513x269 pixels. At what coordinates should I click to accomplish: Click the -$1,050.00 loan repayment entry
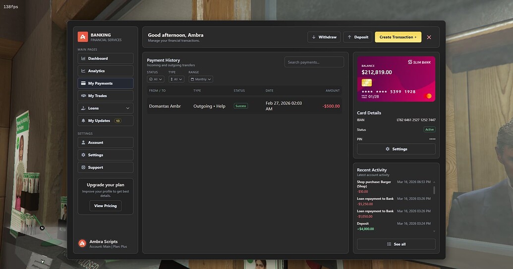point(394,214)
